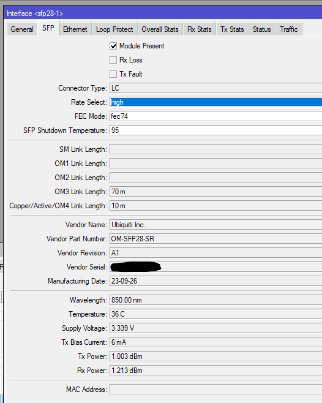The height and width of the screenshot is (403, 322).
Task: Click the Tx Power value 1.003 dBm
Action: [x=216, y=356]
